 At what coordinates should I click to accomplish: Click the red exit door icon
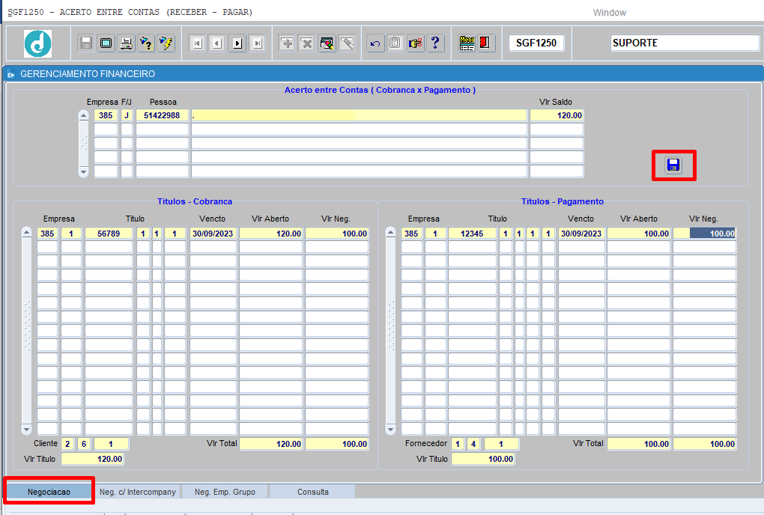[485, 43]
